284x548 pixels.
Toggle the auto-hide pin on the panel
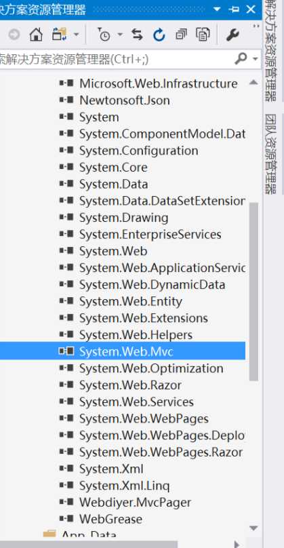234,9
